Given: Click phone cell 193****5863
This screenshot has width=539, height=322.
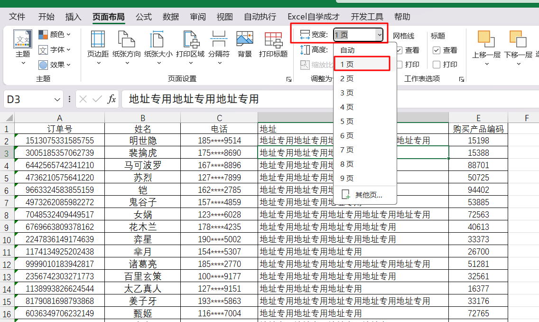Looking at the screenshot, I should [219, 301].
